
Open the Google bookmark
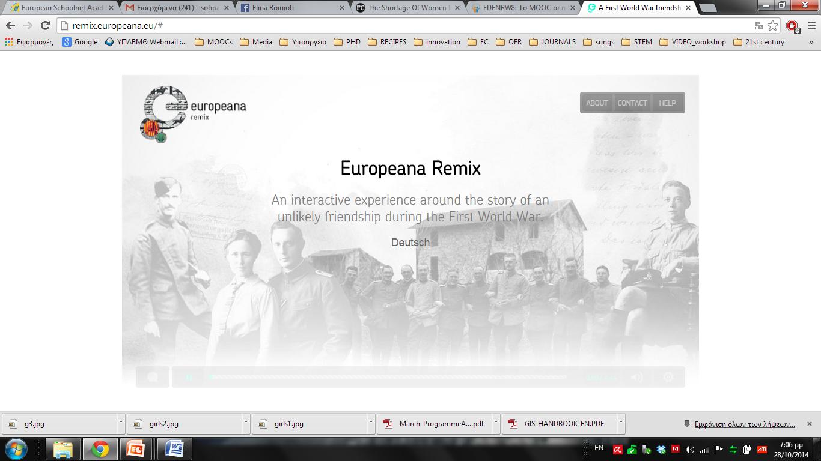tap(80, 42)
